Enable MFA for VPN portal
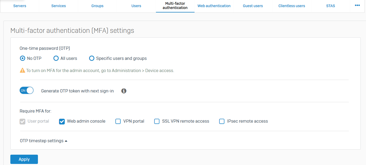 [118, 121]
